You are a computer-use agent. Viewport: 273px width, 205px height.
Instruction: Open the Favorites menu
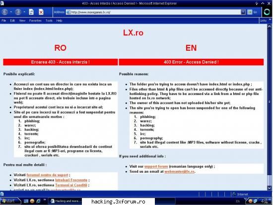click(x=35, y=20)
